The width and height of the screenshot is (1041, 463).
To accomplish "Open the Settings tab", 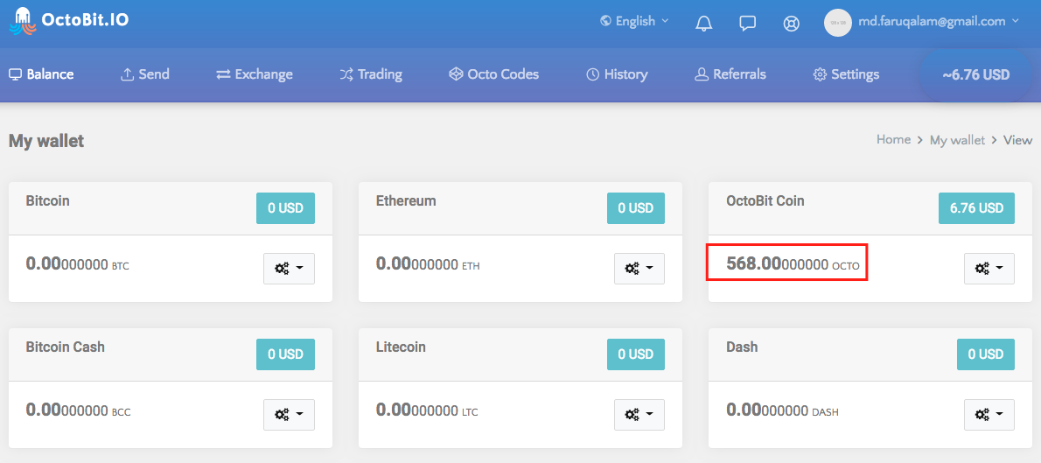I will (847, 74).
